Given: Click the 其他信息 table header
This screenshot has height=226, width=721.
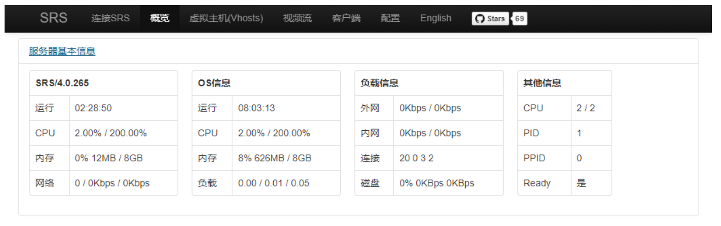Looking at the screenshot, I should click(542, 83).
